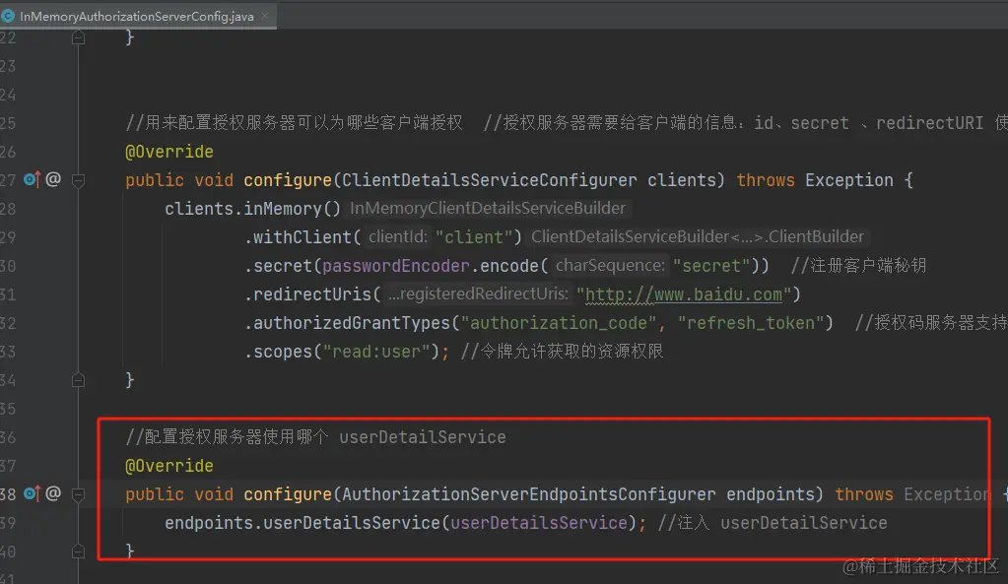
Task: Click the "client" string on line 29
Action: (x=474, y=237)
